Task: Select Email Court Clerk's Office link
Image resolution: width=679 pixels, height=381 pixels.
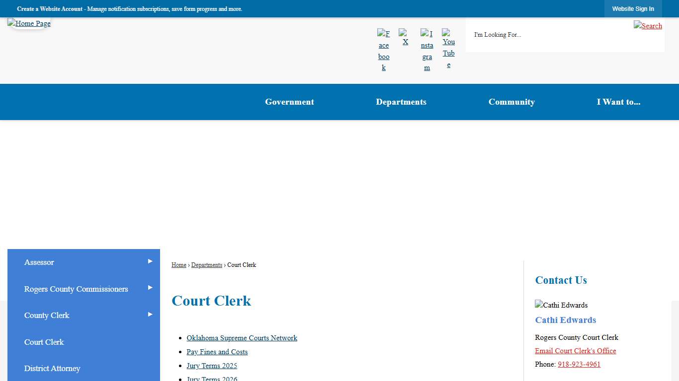Action: click(575, 351)
